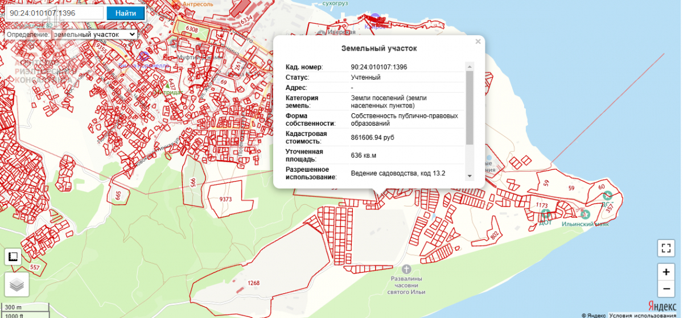Click the Ильинский маяк star marker
The width and height of the screenshot is (683, 318).
click(x=585, y=214)
